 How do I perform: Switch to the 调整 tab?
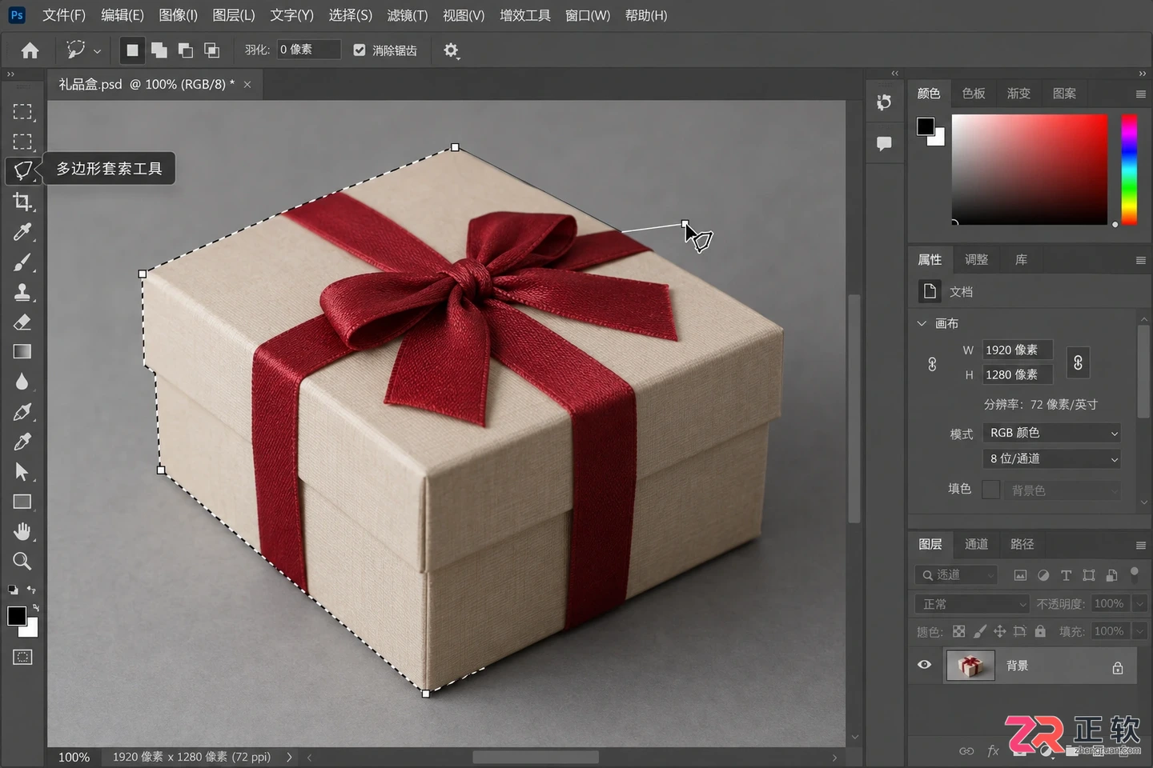tap(976, 260)
